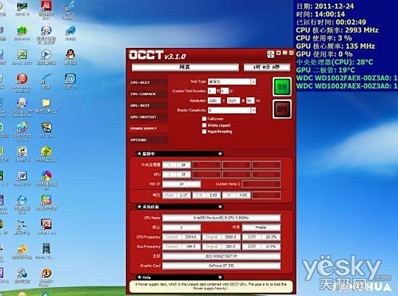The image size is (398, 296).
Task: Click the CPU 使用率: 3 % overlay line
Action: (324, 38)
